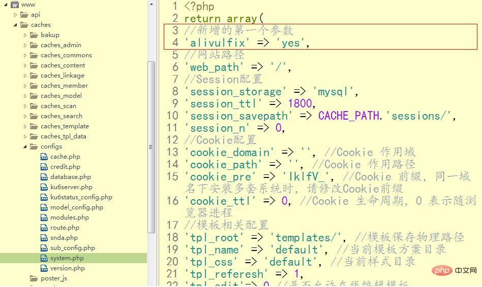This screenshot has width=482, height=287.
Task: Click 'tpl_referesh' key on line 21
Action: (226, 274)
